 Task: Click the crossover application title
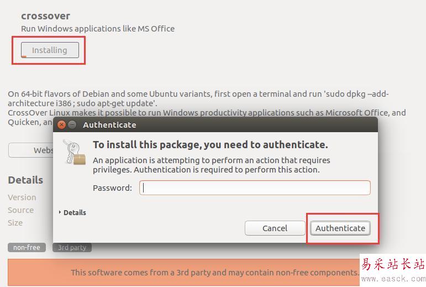point(45,15)
